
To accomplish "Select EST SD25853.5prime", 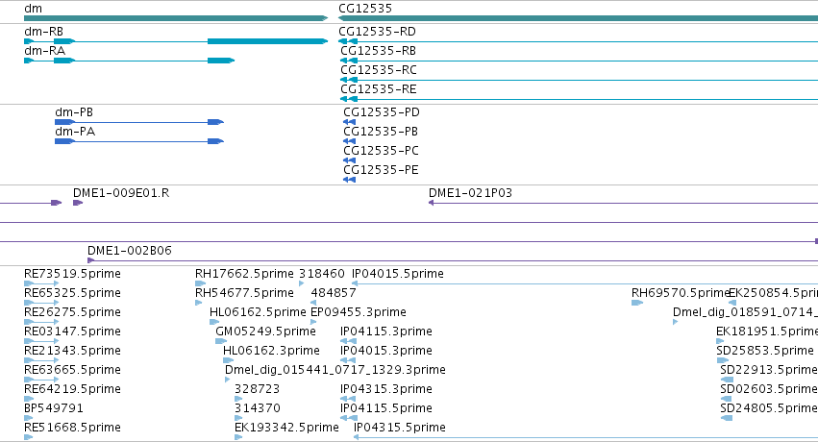I will tap(765, 352).
